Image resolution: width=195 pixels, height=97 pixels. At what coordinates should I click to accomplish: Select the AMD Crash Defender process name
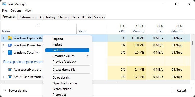pos(28,77)
